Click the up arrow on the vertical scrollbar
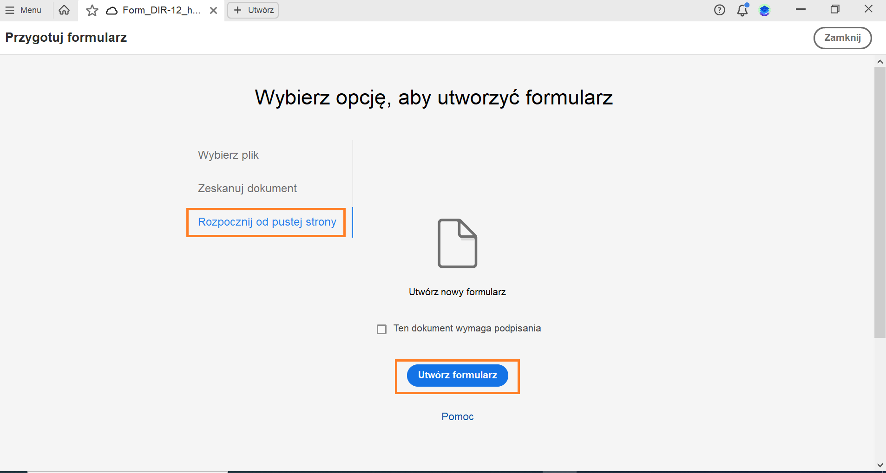The width and height of the screenshot is (886, 473). tap(879, 61)
